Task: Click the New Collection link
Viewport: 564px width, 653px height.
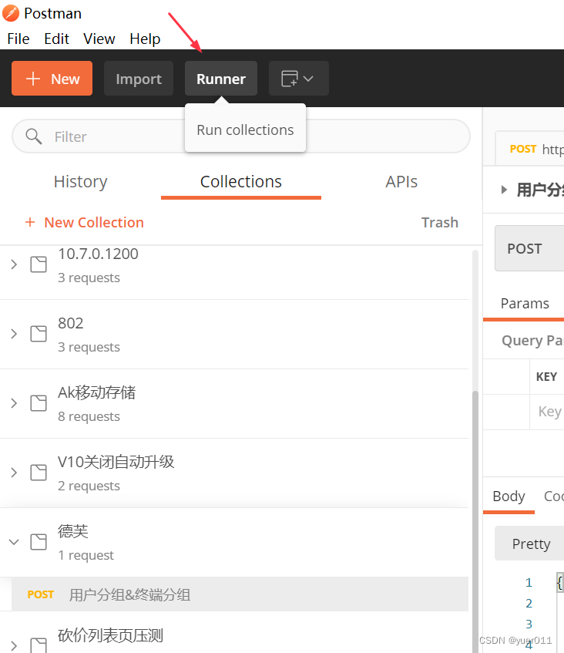Action: click(x=94, y=222)
